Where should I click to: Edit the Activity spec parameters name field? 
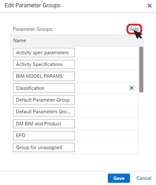44,52
